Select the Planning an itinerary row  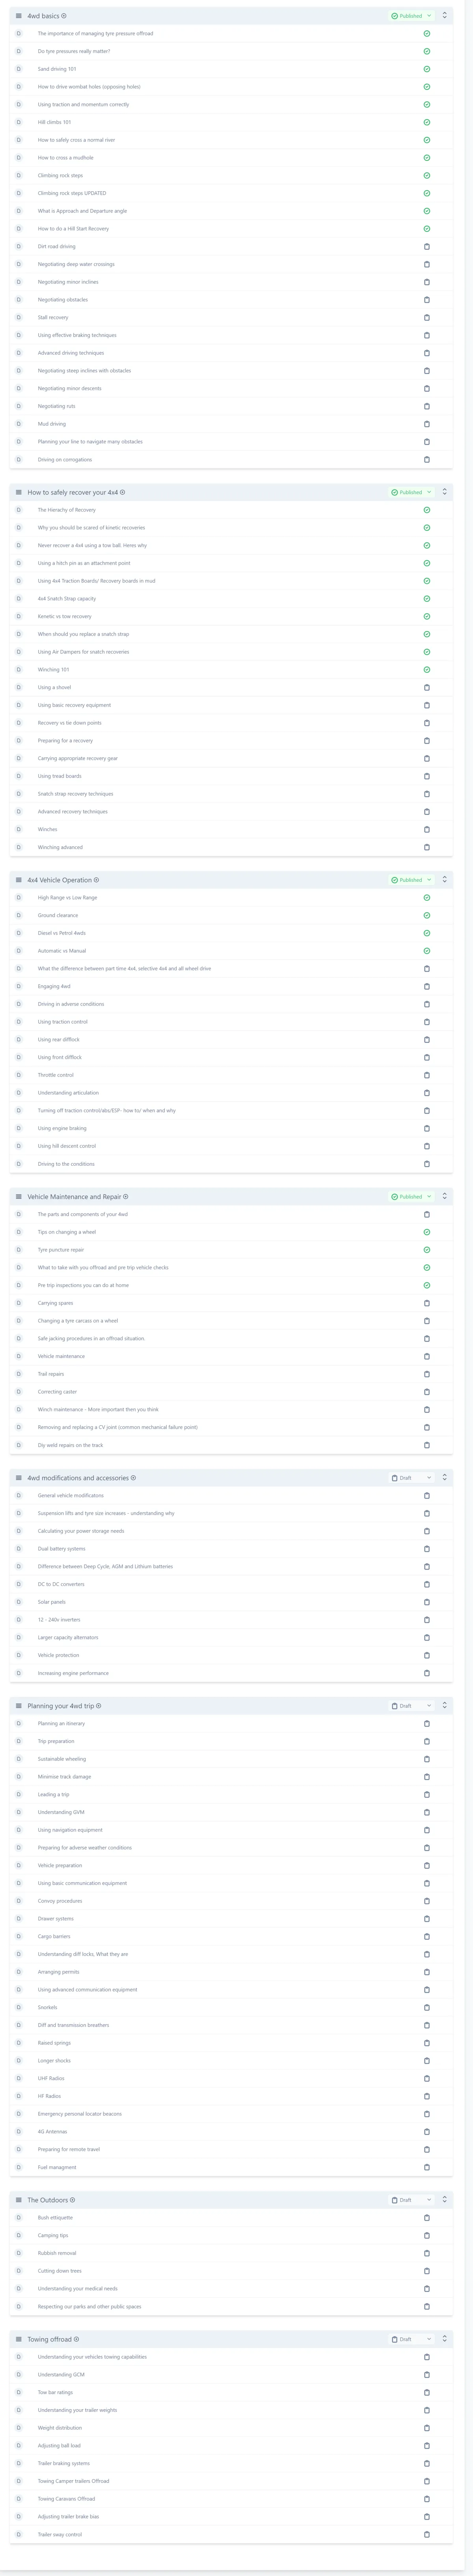(x=231, y=1724)
